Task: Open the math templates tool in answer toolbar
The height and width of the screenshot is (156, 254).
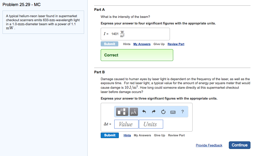Action: [x=122, y=112]
